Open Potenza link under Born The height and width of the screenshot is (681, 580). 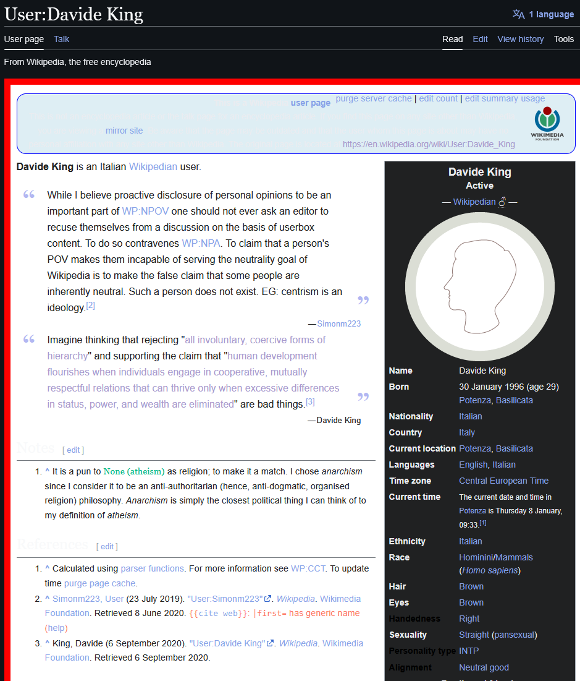point(475,400)
